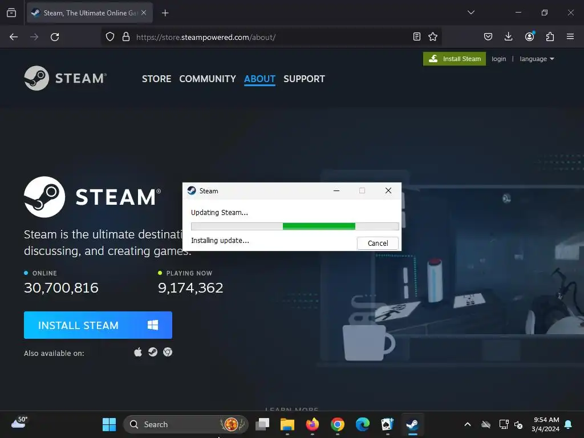Open the SUPPORT menu item

tap(305, 79)
